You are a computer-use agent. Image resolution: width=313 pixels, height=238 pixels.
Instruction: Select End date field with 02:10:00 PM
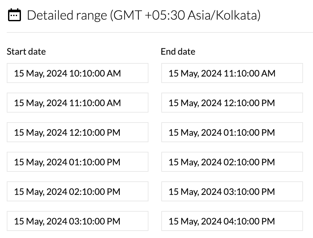tap(232, 162)
